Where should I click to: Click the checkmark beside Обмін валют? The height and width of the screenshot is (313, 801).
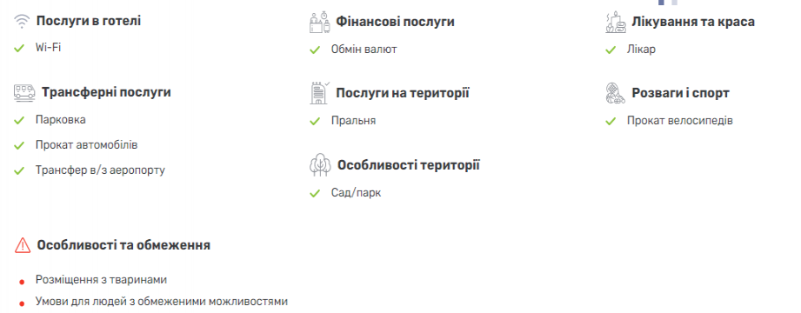pos(315,50)
